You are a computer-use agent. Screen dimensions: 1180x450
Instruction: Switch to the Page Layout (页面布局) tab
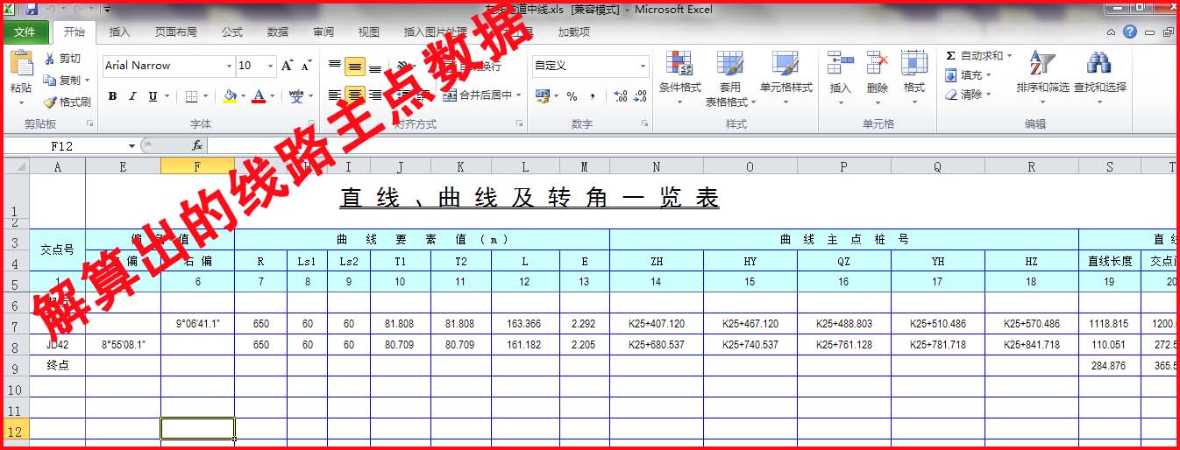coord(175,32)
